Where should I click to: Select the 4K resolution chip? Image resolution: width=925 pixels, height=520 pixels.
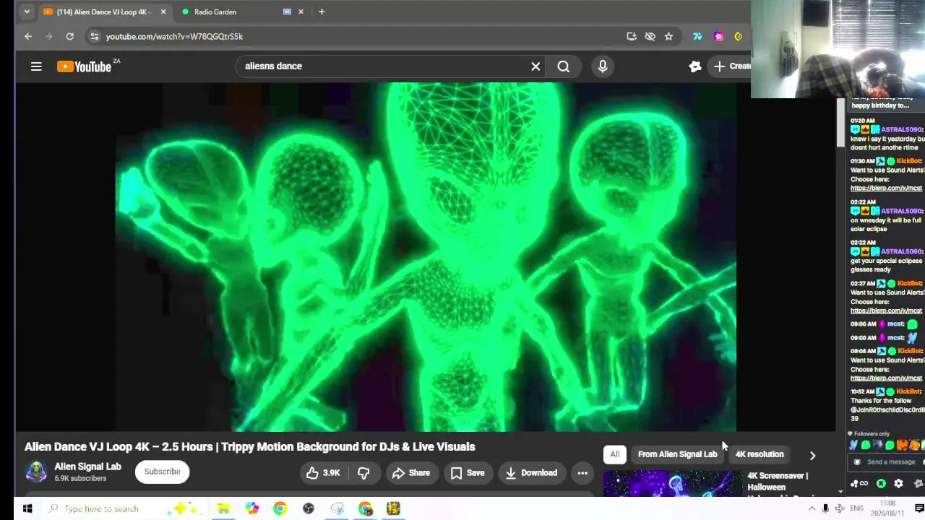(760, 454)
